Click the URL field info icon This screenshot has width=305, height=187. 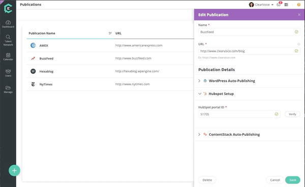point(298,44)
